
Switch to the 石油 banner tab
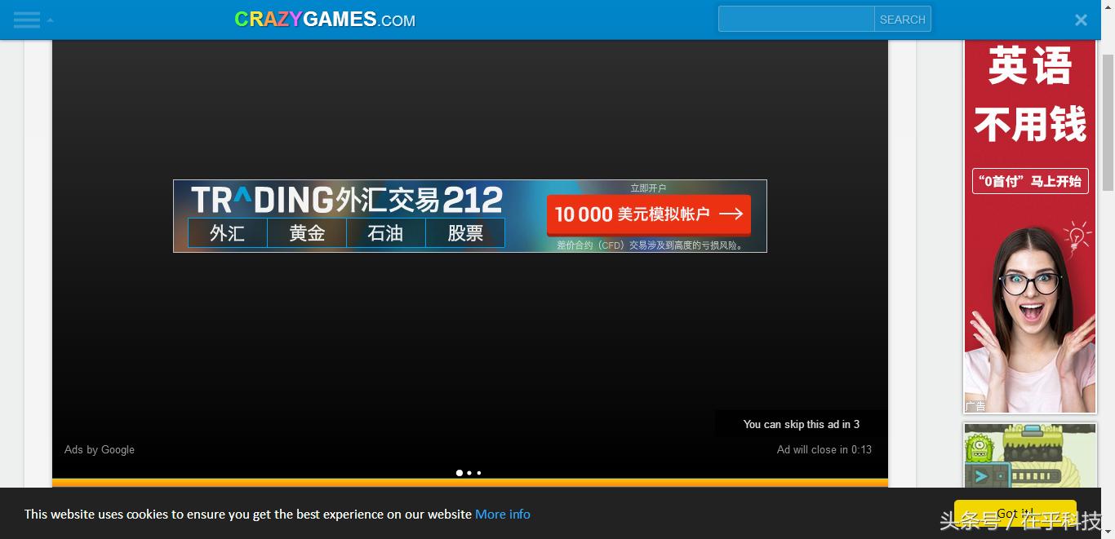[x=385, y=232]
